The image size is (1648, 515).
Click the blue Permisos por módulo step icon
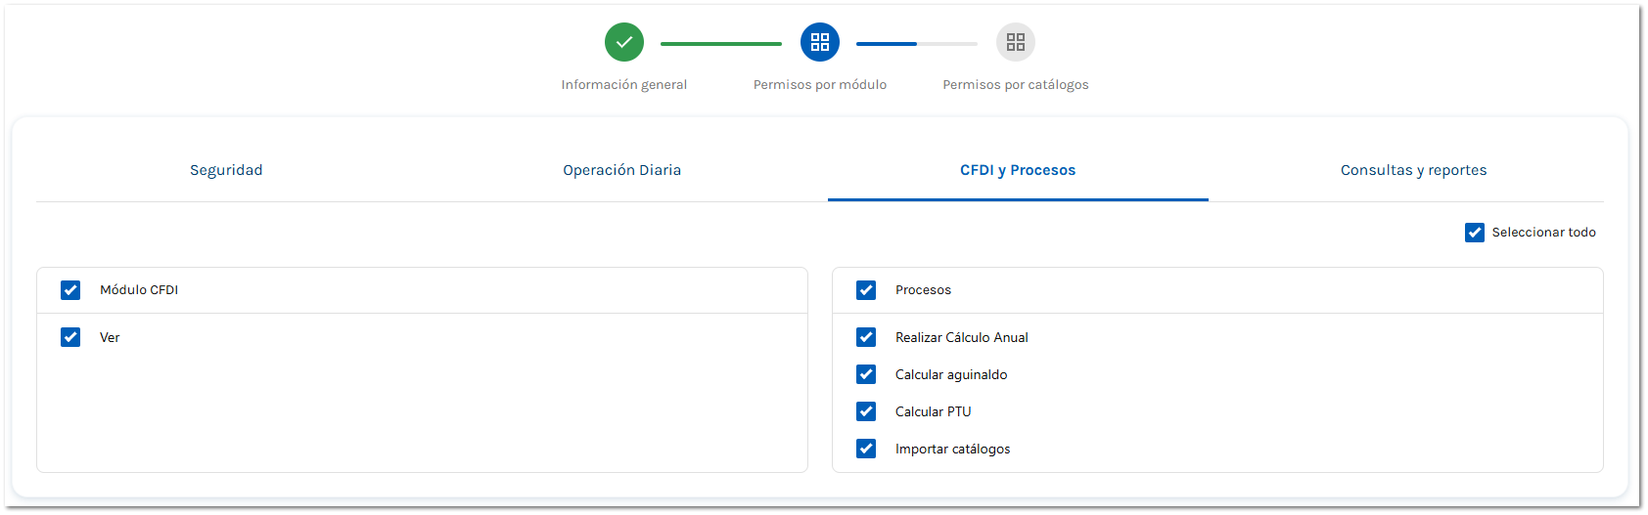[x=820, y=42]
